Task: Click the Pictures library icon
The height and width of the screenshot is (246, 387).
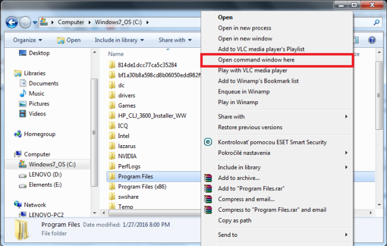Action: [x=23, y=104]
